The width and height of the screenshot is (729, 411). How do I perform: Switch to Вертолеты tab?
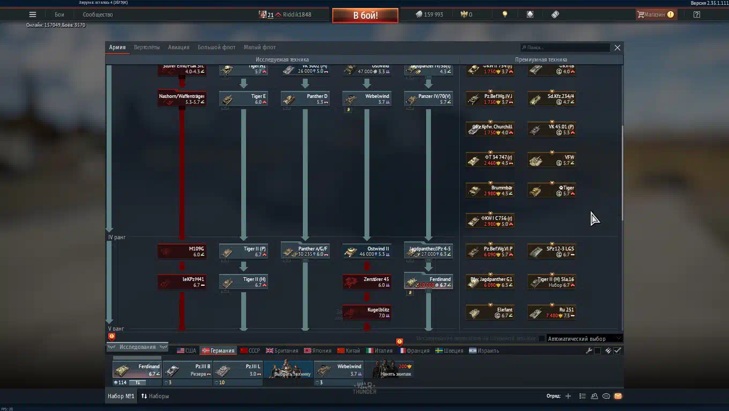click(x=147, y=47)
